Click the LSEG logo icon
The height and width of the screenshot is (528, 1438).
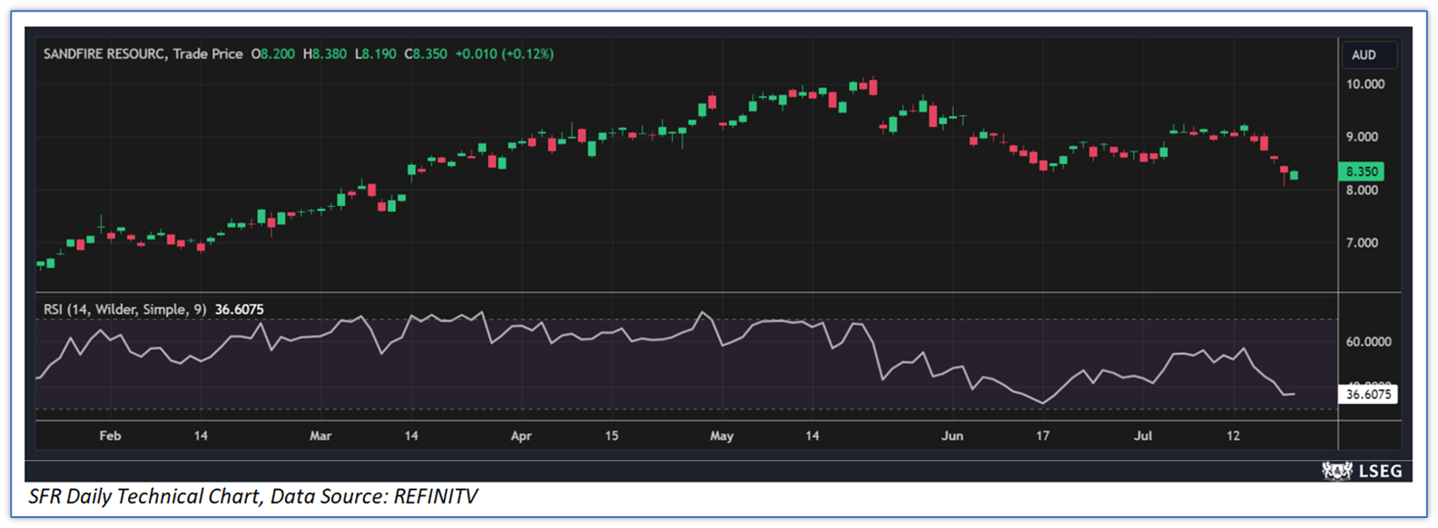coord(1336,470)
